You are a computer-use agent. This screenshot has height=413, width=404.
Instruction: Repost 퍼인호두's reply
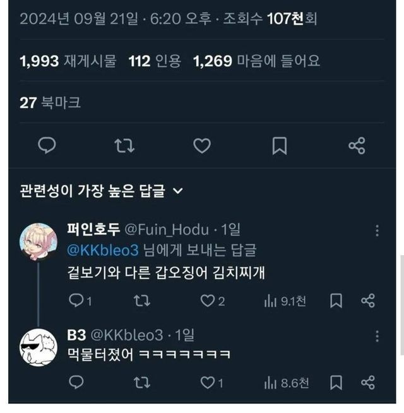point(142,301)
